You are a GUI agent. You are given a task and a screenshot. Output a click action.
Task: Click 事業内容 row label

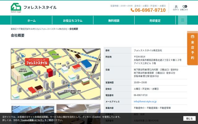[110, 108]
